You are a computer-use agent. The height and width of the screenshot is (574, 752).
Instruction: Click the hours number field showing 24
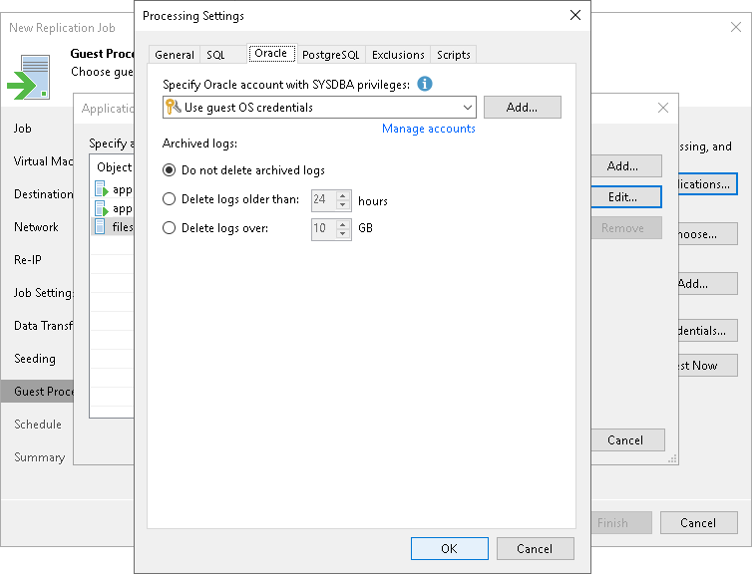click(324, 199)
